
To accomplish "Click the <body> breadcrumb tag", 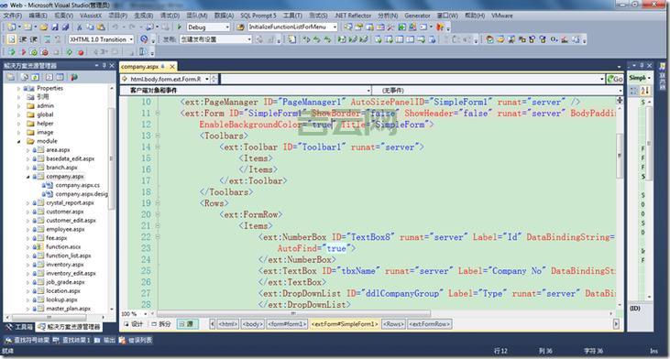I will click(253, 324).
